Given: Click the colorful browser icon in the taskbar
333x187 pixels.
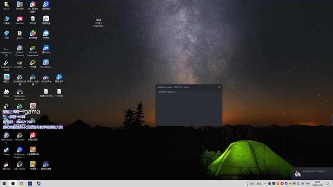Looking at the screenshot, I should tap(22, 184).
